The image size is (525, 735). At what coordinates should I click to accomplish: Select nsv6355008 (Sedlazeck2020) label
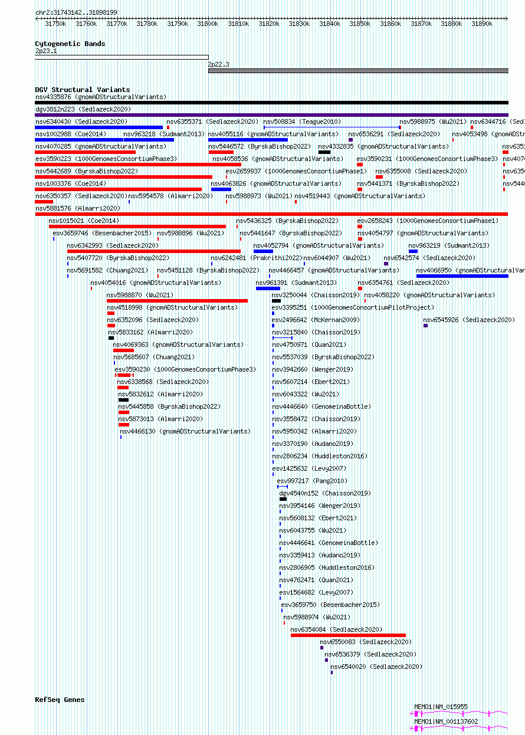[x=422, y=171]
